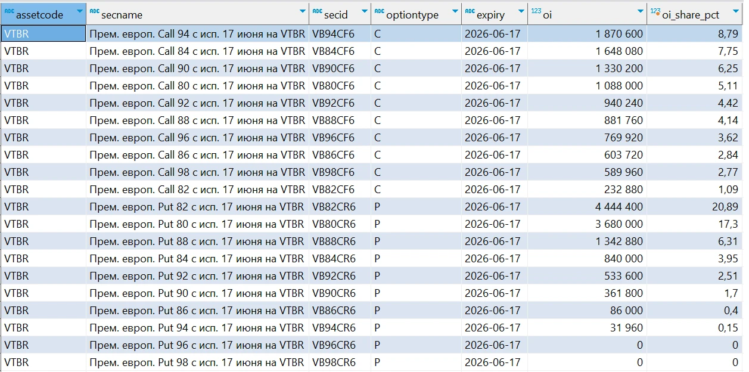This screenshot has width=749, height=372.
Task: Select the share percentage cell 0,15
Action: [694, 328]
